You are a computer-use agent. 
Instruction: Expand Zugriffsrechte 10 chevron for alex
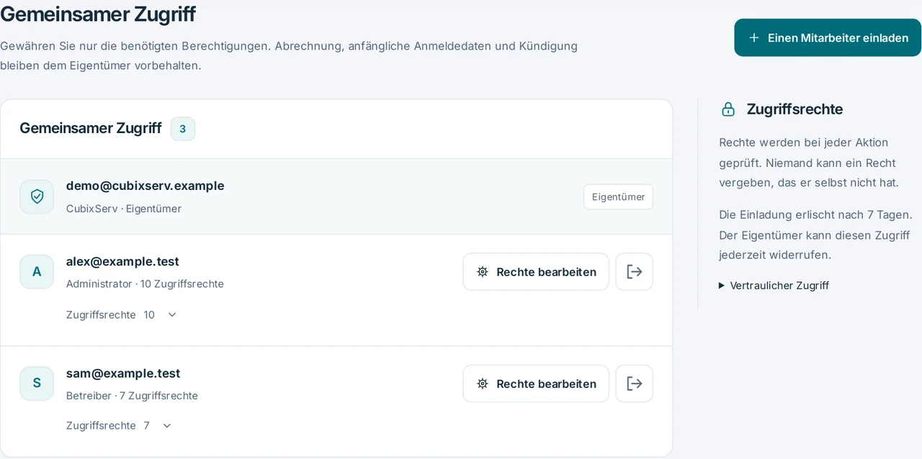click(172, 314)
